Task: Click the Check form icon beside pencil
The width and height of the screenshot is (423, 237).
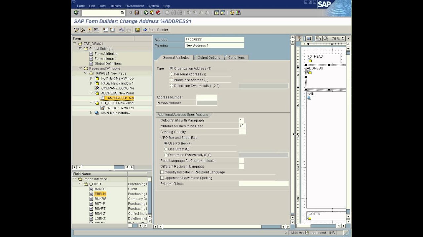Action: click(x=83, y=30)
